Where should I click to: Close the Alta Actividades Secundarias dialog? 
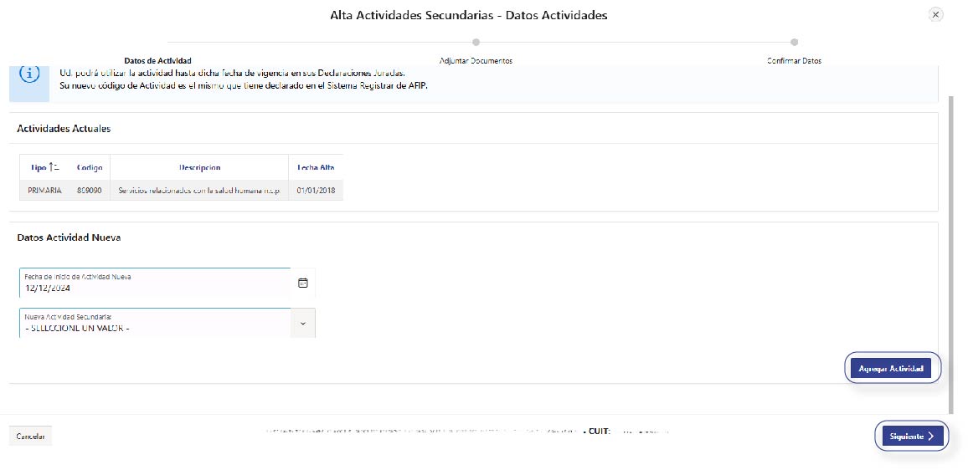click(935, 14)
